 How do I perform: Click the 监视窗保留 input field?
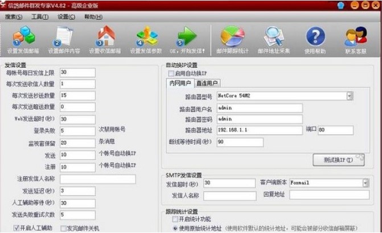(77, 143)
